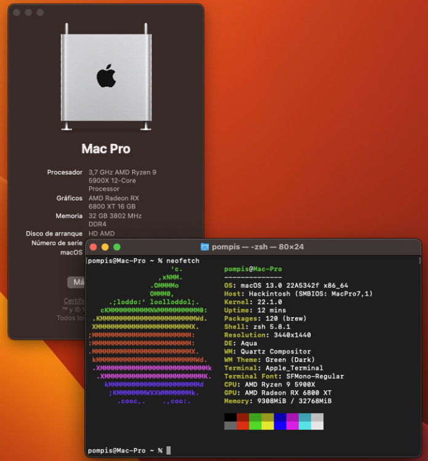Viewport: 428px width, 461px height.
Task: Click the 'Procesador' label
Action: point(65,172)
